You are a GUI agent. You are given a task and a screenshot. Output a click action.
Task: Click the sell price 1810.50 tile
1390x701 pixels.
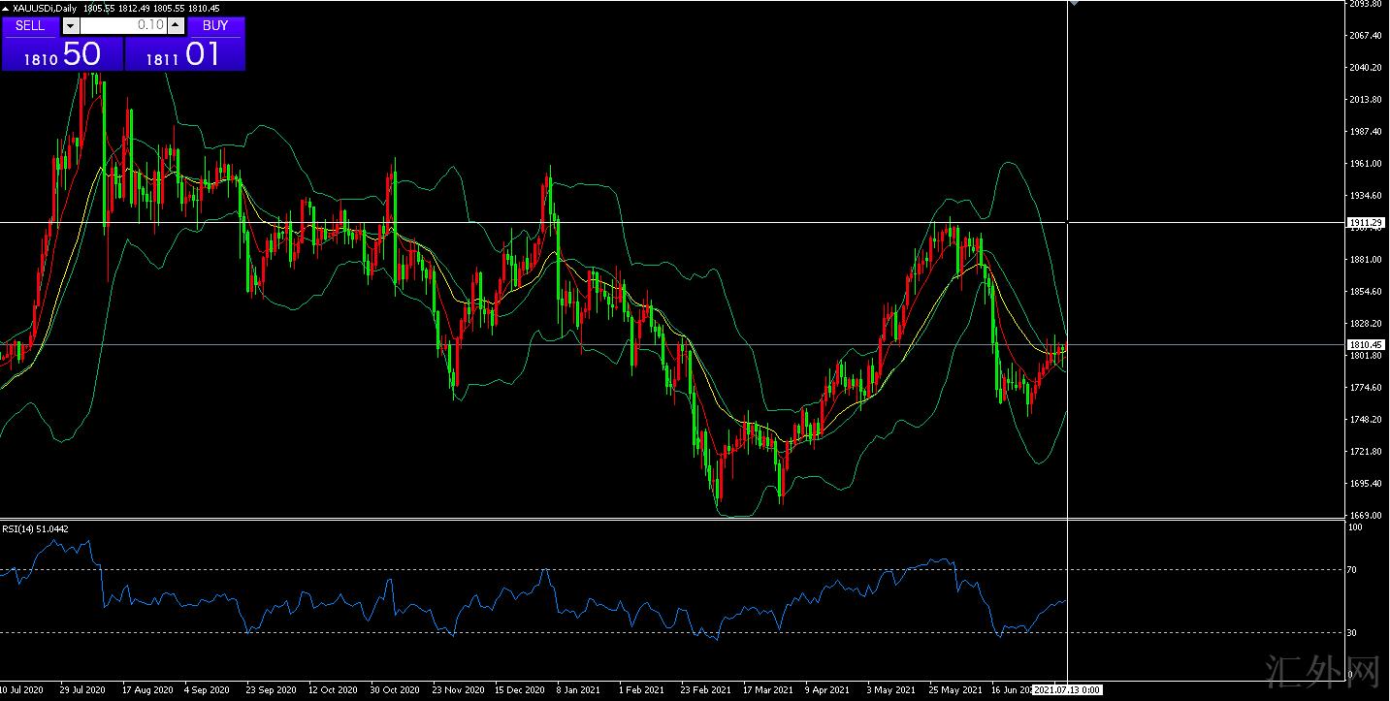[62, 55]
